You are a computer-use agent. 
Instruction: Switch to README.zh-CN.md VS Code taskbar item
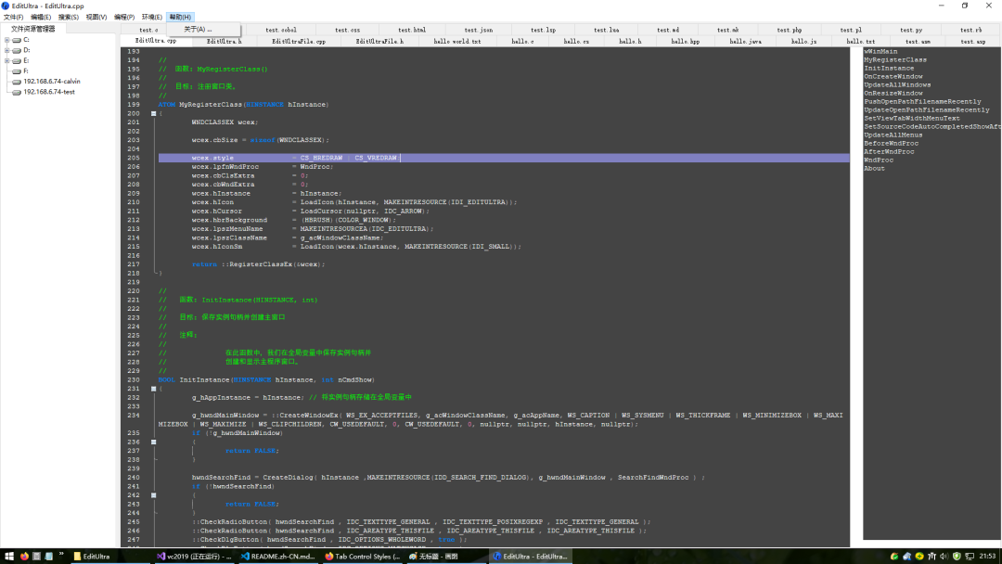(x=278, y=557)
